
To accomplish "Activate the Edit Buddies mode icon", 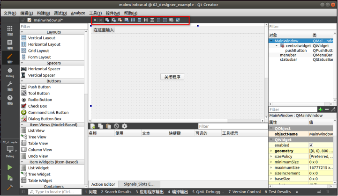I will coord(120,20).
